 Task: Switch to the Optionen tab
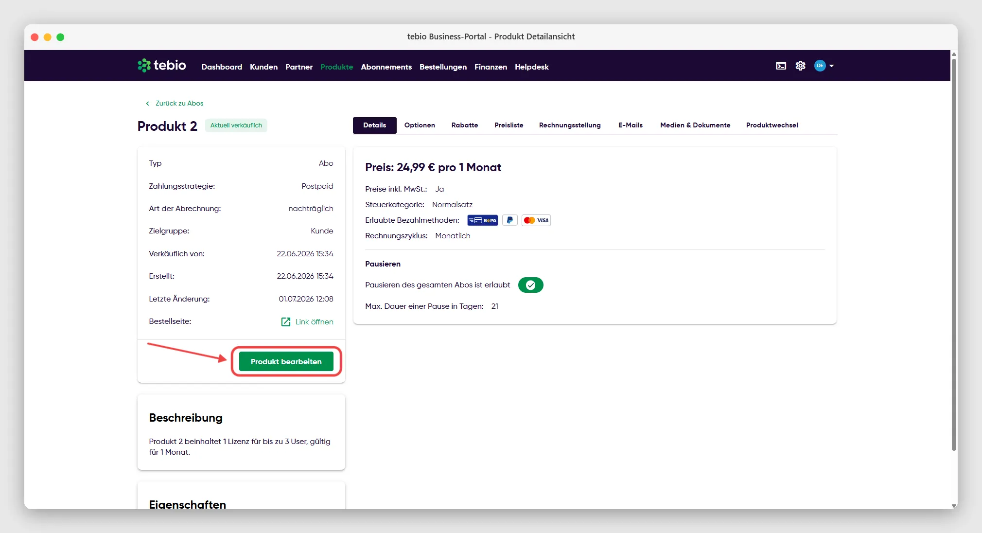420,125
